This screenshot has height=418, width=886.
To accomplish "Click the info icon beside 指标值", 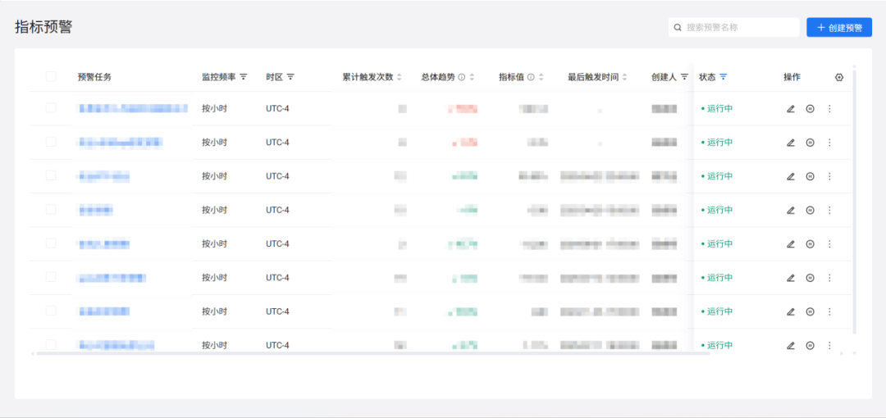I will coord(531,77).
